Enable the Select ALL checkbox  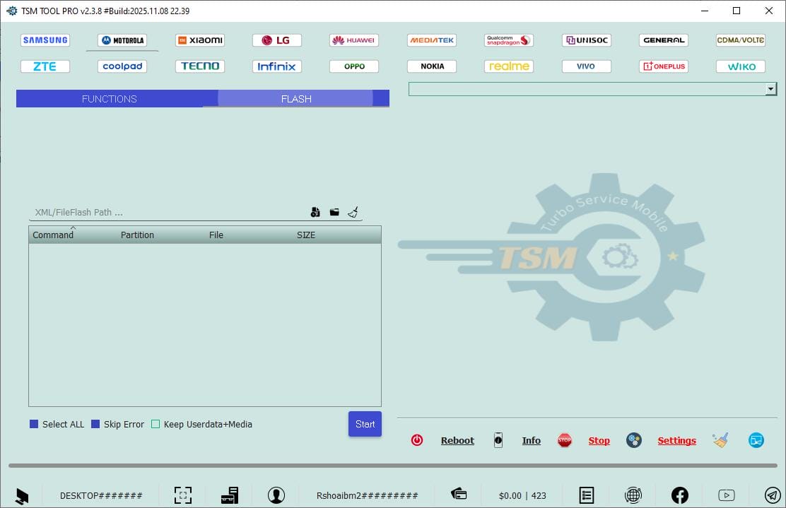(33, 424)
